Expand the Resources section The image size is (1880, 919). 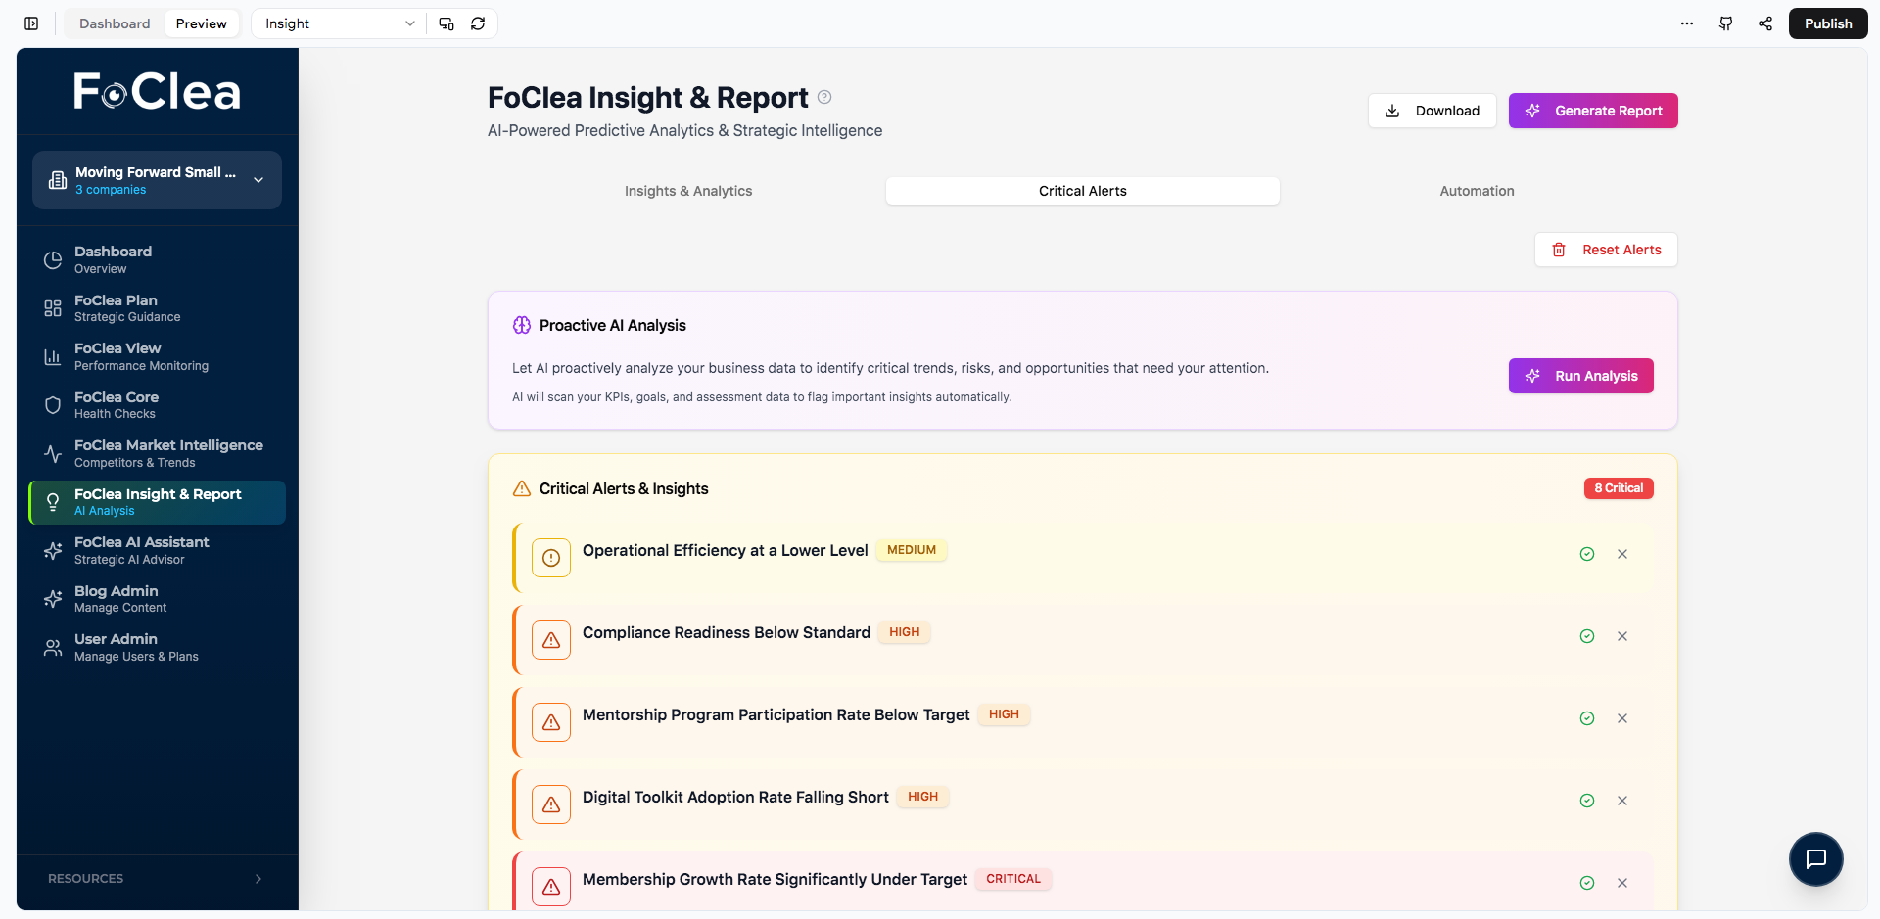(x=157, y=878)
